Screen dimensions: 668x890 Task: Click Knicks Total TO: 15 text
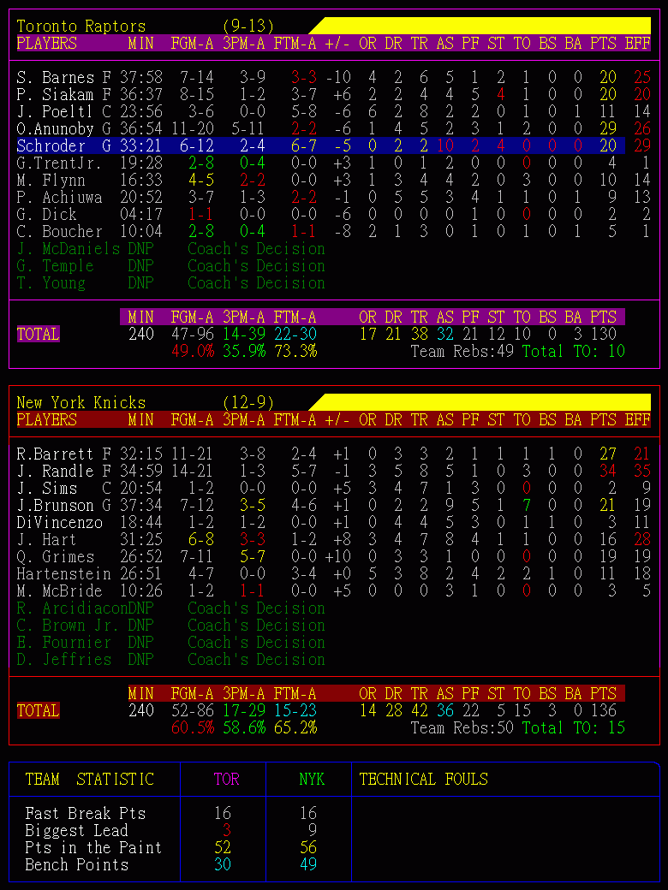pyautogui.click(x=573, y=727)
